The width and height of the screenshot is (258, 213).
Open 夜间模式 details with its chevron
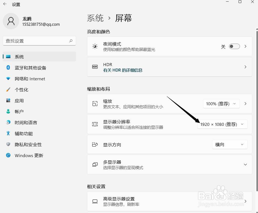click(x=245, y=46)
